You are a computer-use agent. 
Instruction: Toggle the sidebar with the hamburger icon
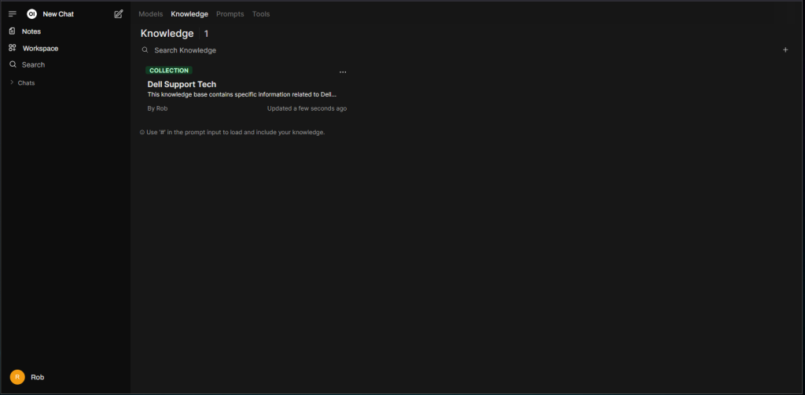[x=13, y=14]
